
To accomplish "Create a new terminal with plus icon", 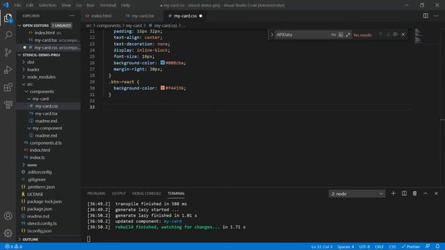I will [x=393, y=193].
